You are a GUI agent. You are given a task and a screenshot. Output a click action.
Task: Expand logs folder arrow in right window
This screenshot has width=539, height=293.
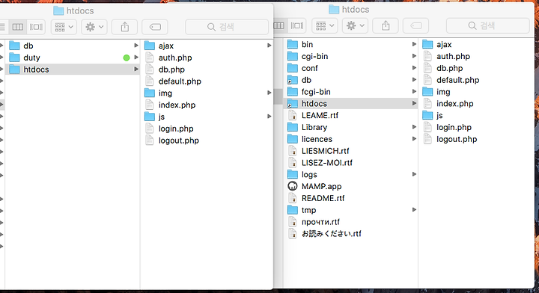pos(414,174)
